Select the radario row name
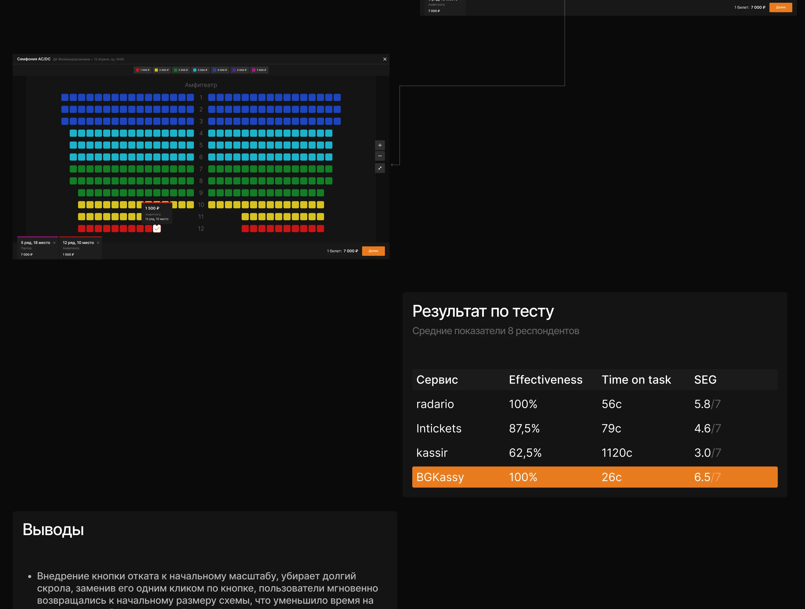 click(435, 404)
